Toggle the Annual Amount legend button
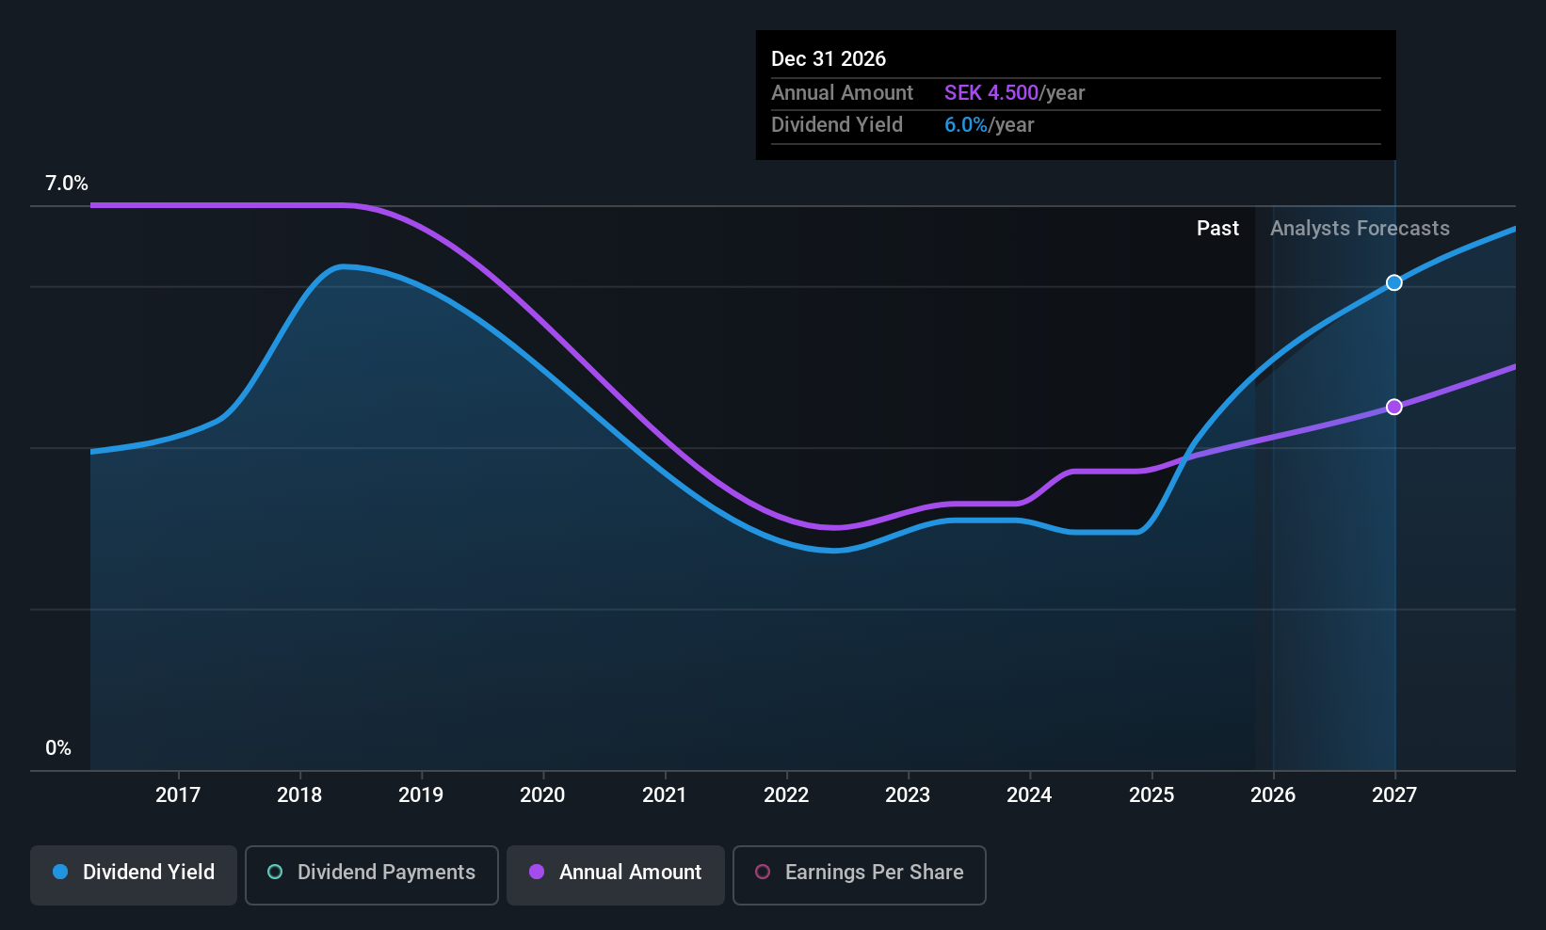Viewport: 1546px width, 930px height. tap(616, 874)
